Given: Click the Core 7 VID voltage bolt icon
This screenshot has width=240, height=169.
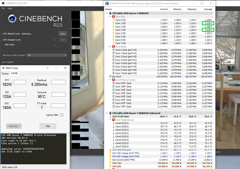Looking at the screenshot, I should pyautogui.click(x=114, y=43).
